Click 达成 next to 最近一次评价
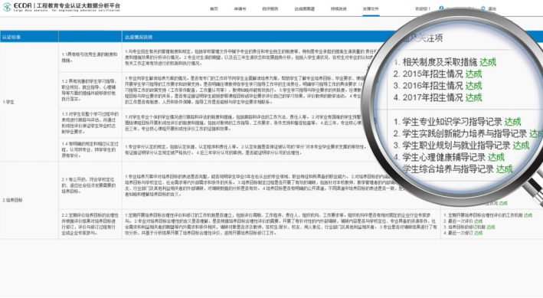Viewport: 543px width, 298px height. 478,221
